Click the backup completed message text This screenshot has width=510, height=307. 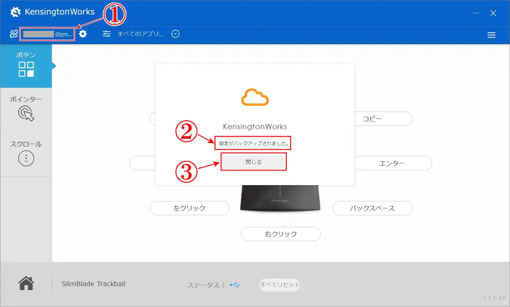click(x=254, y=143)
